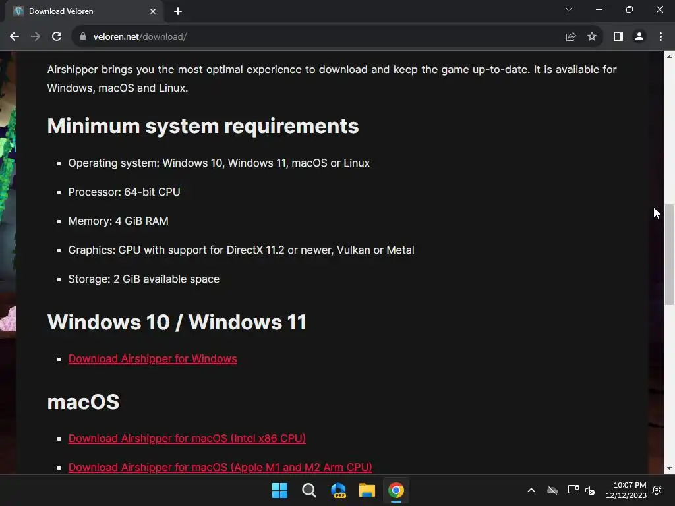Open File Explorer from the taskbar
Image resolution: width=675 pixels, height=506 pixels.
click(x=367, y=490)
